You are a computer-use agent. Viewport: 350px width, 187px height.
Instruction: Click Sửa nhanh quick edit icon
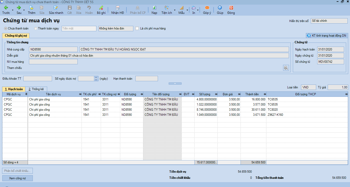(x=56, y=10)
